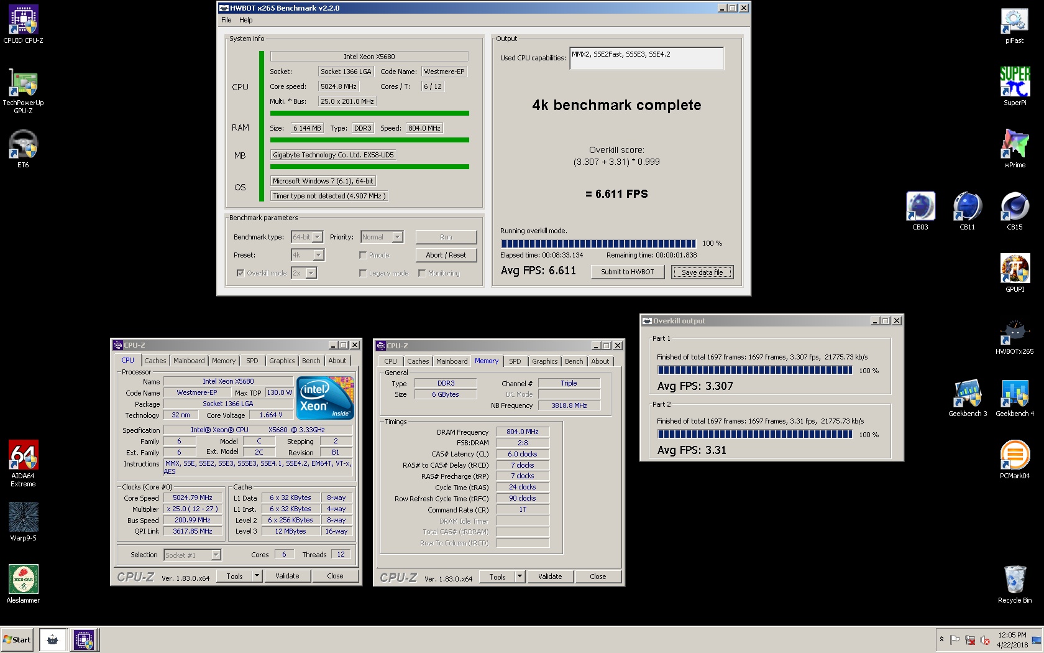Click the Action Center flag tray icon
This screenshot has height=653, width=1044.
[x=955, y=640]
